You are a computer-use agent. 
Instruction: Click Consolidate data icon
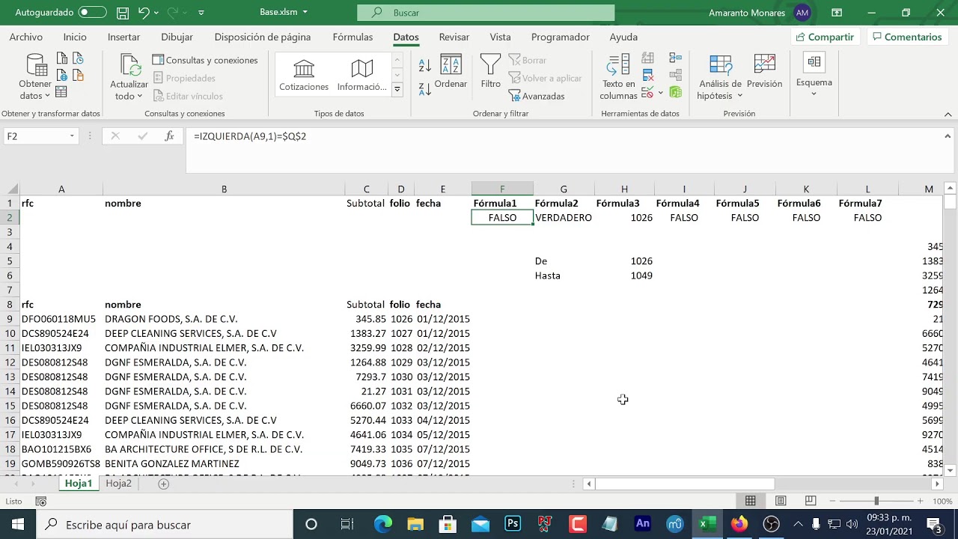pos(676,58)
